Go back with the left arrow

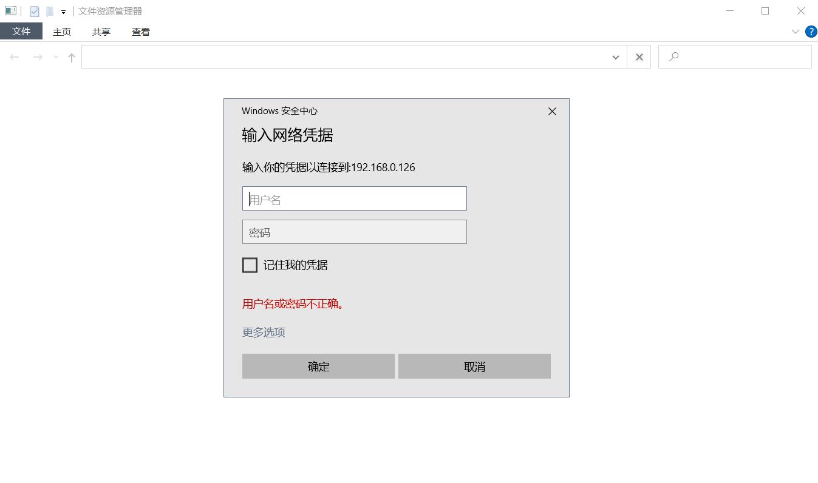15,57
